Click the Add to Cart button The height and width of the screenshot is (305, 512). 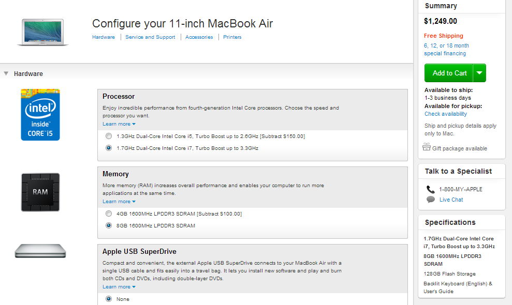449,73
